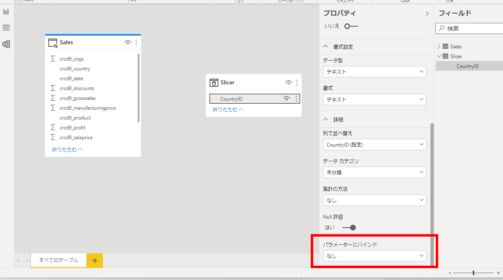Toggle visibility of the Sales table
The image size is (503, 280).
128,43
